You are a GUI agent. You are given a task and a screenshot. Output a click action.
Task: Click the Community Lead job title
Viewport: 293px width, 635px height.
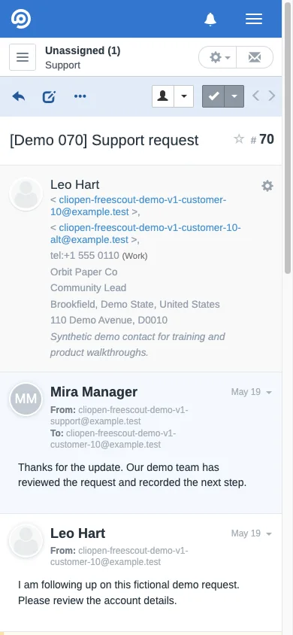89,288
